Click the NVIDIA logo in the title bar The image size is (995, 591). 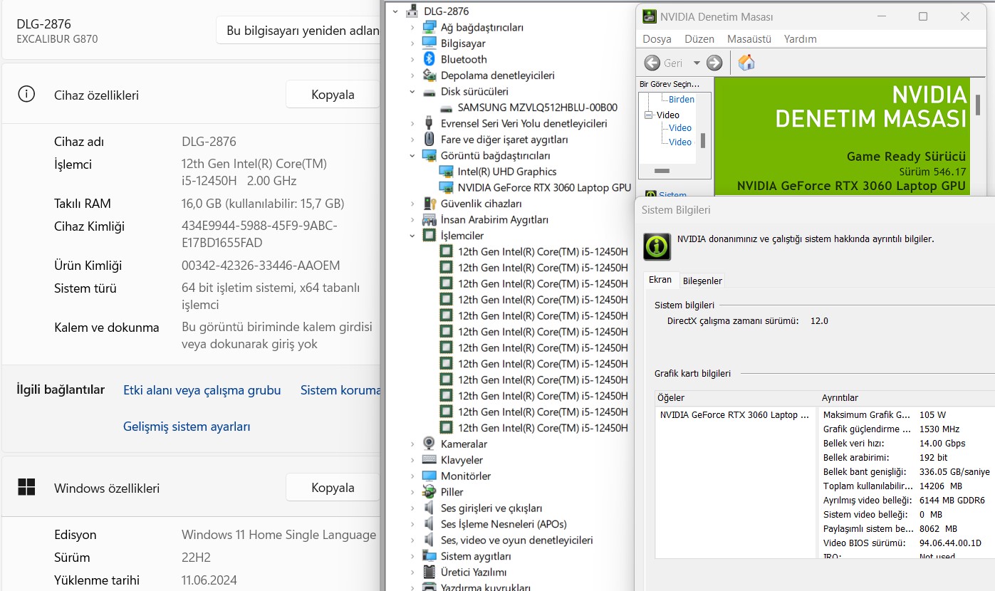pos(650,16)
